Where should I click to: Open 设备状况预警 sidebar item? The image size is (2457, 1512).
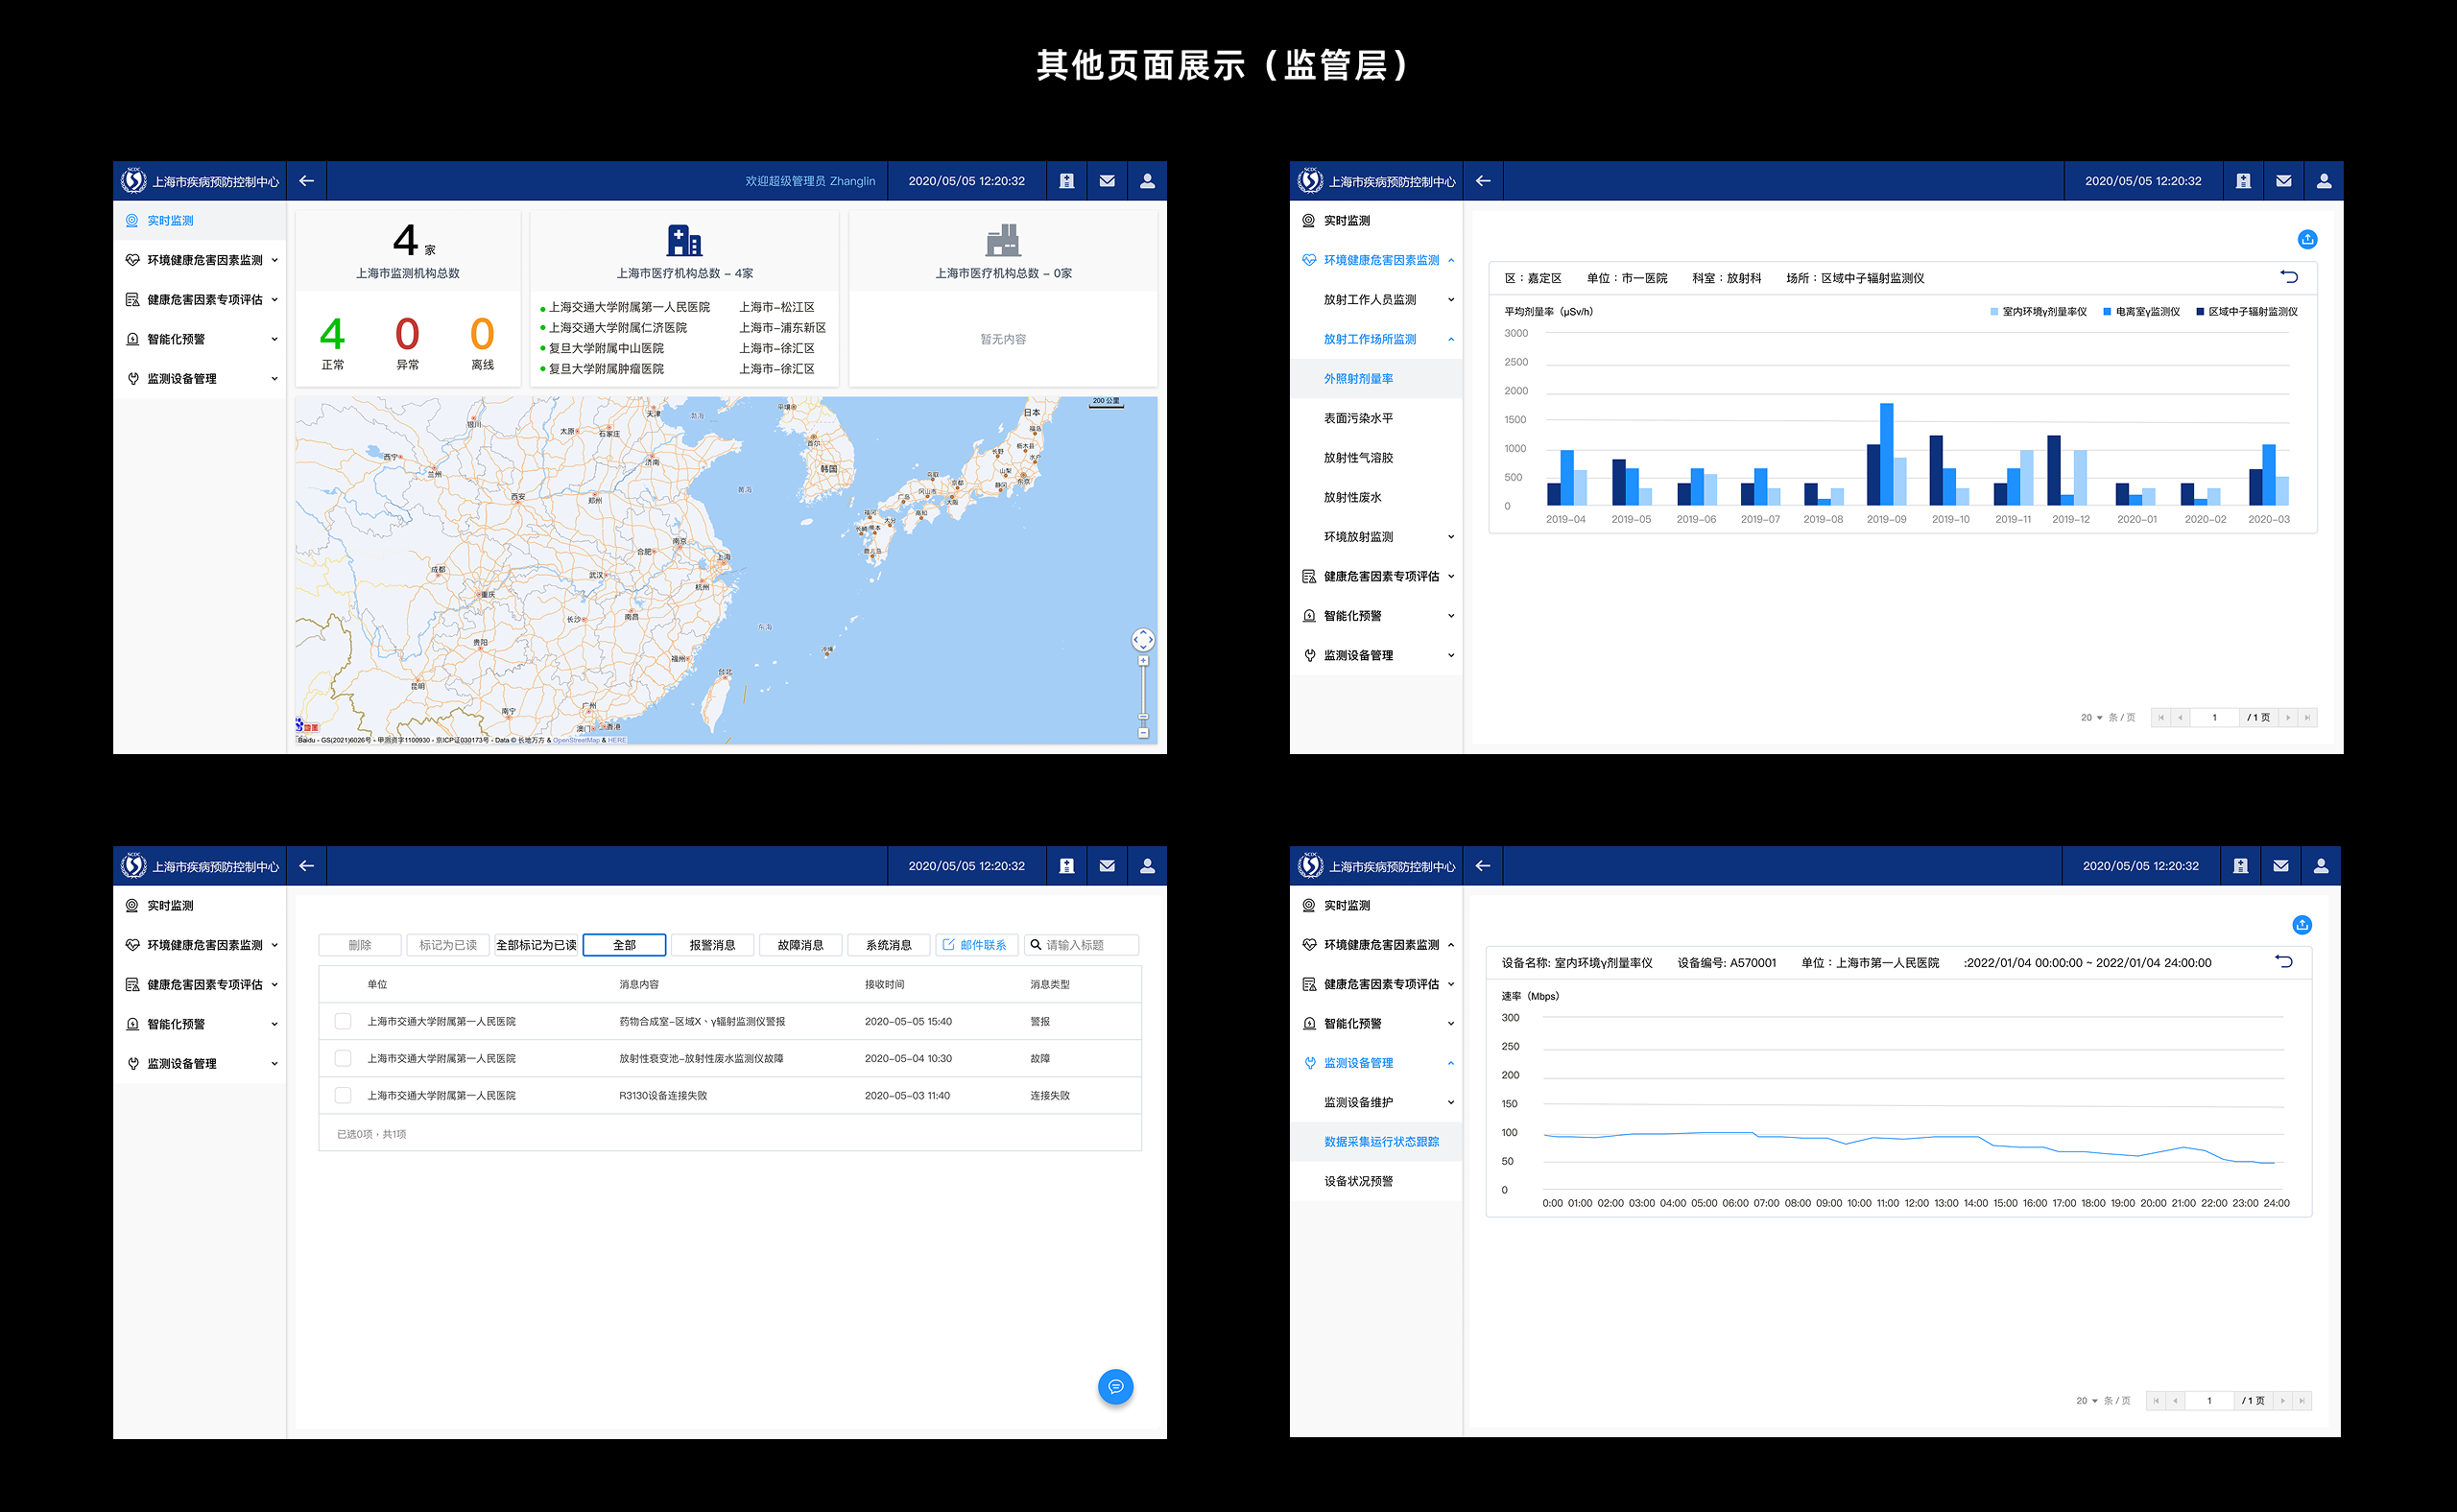(1359, 1181)
